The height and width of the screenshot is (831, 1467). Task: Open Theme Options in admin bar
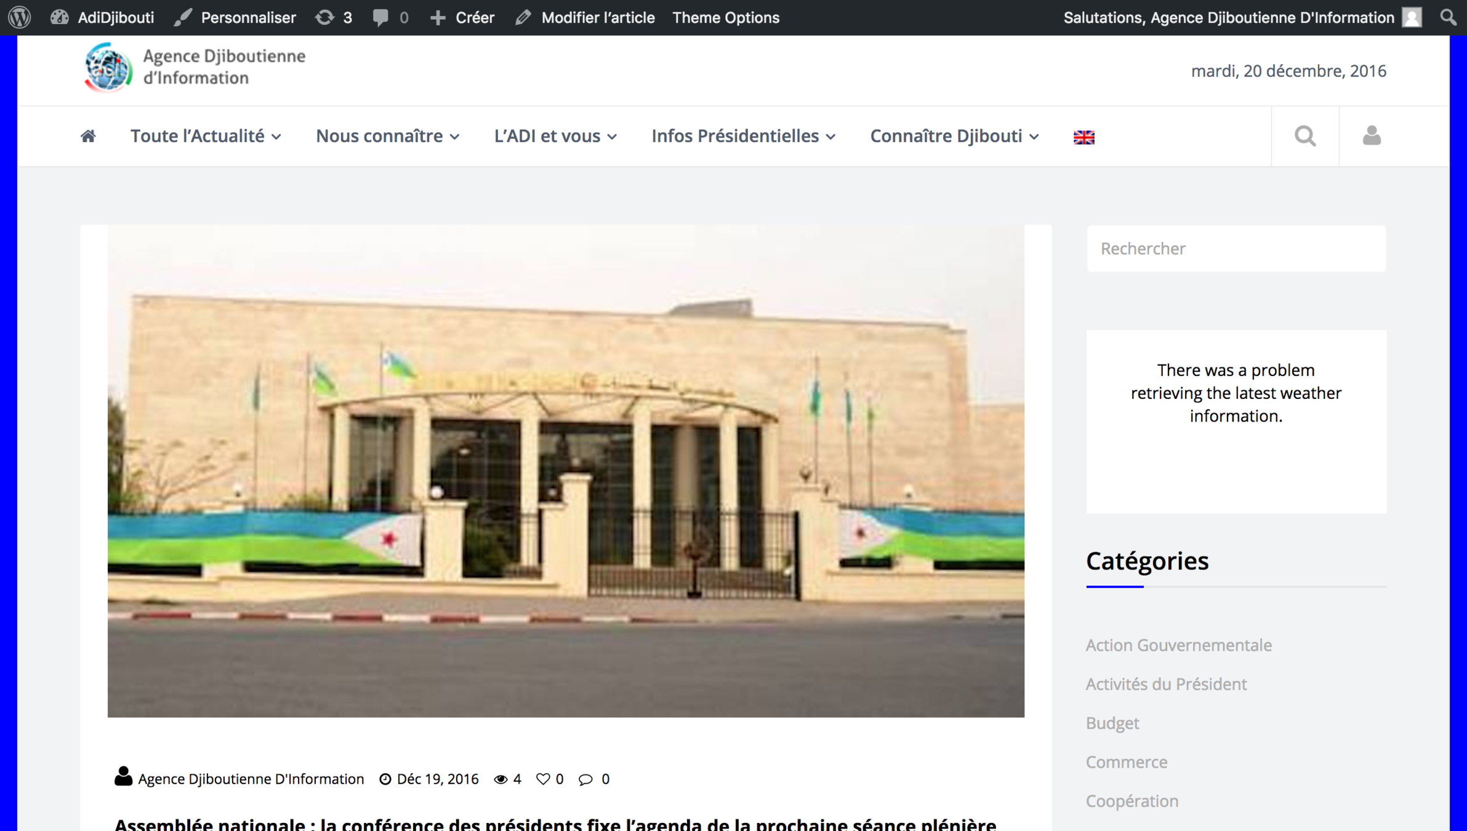725,17
